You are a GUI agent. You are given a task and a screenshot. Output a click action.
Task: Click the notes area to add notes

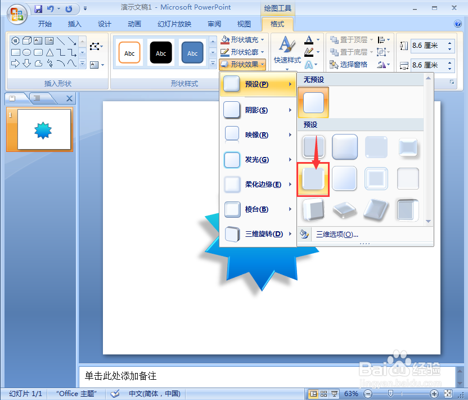tap(267, 376)
